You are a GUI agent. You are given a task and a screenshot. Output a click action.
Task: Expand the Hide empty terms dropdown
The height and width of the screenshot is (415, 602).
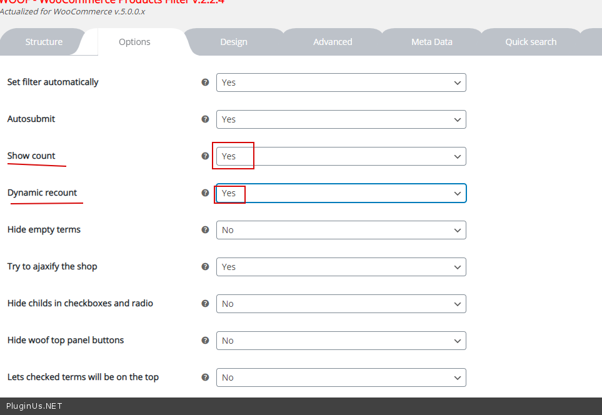pyautogui.click(x=341, y=230)
